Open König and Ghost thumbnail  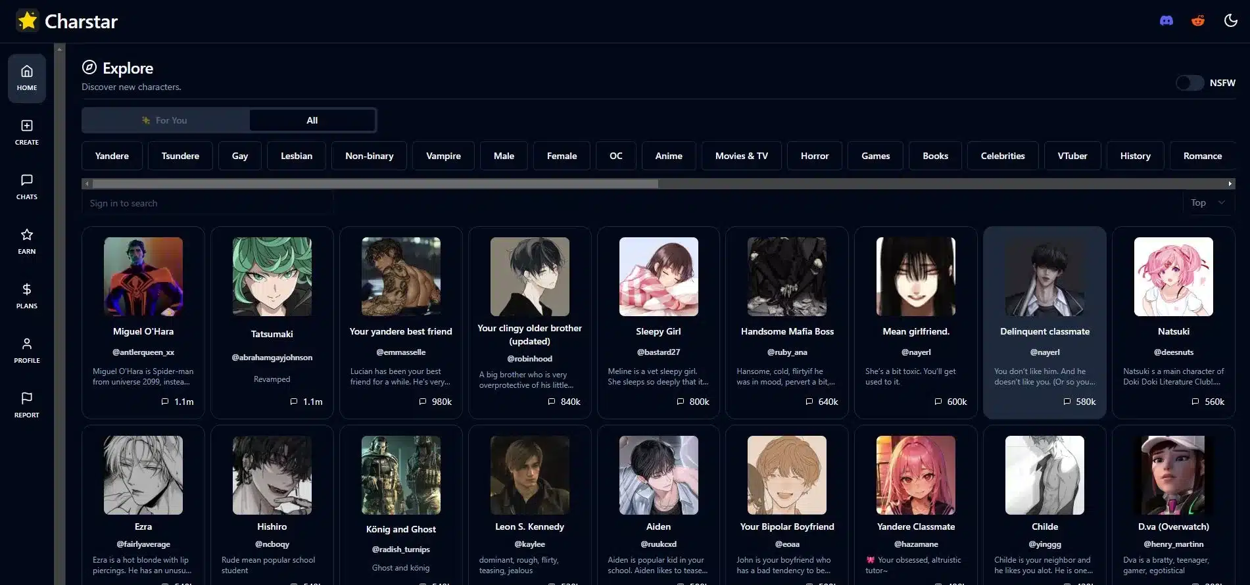pos(401,475)
